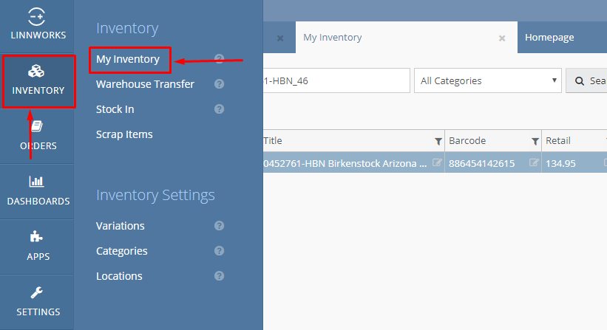Choose Stock In from menu
Viewport: 607px width, 330px height.
pos(115,109)
